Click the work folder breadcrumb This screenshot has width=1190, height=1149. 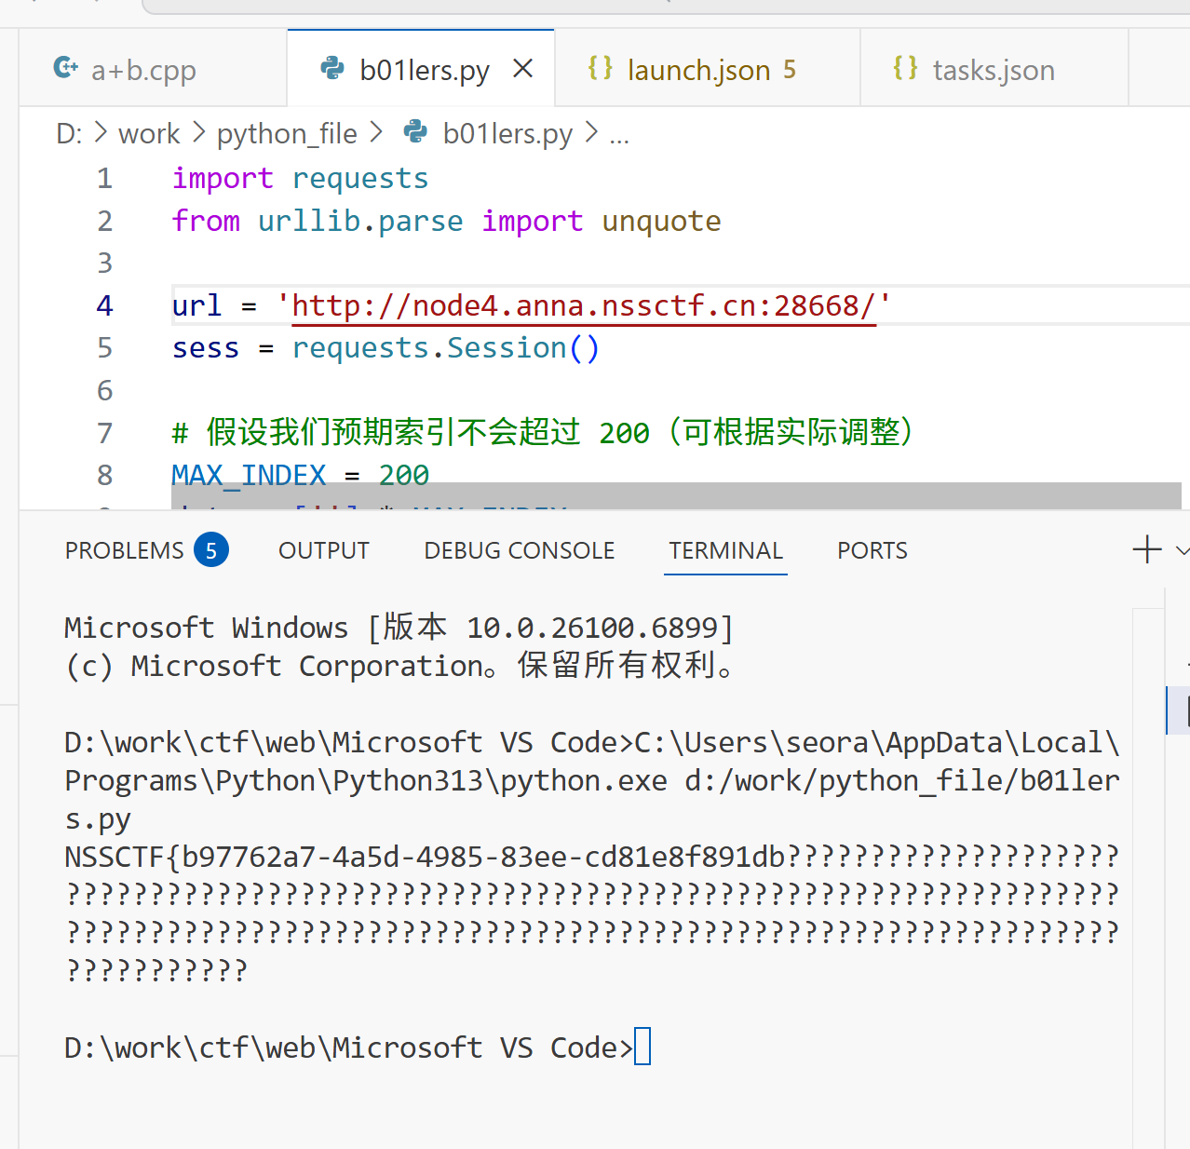(149, 134)
